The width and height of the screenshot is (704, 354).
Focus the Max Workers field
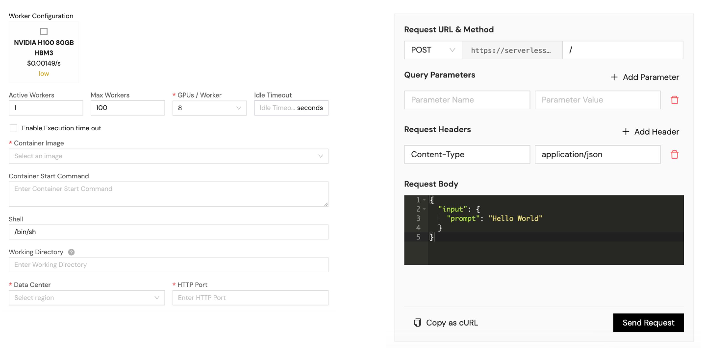tap(127, 108)
